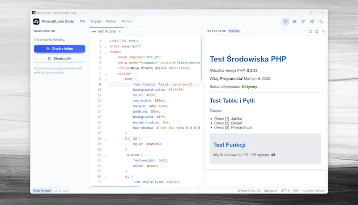Click the Nie otwarto folderu message
This screenshot has width=358, height=205.
pos(49,39)
